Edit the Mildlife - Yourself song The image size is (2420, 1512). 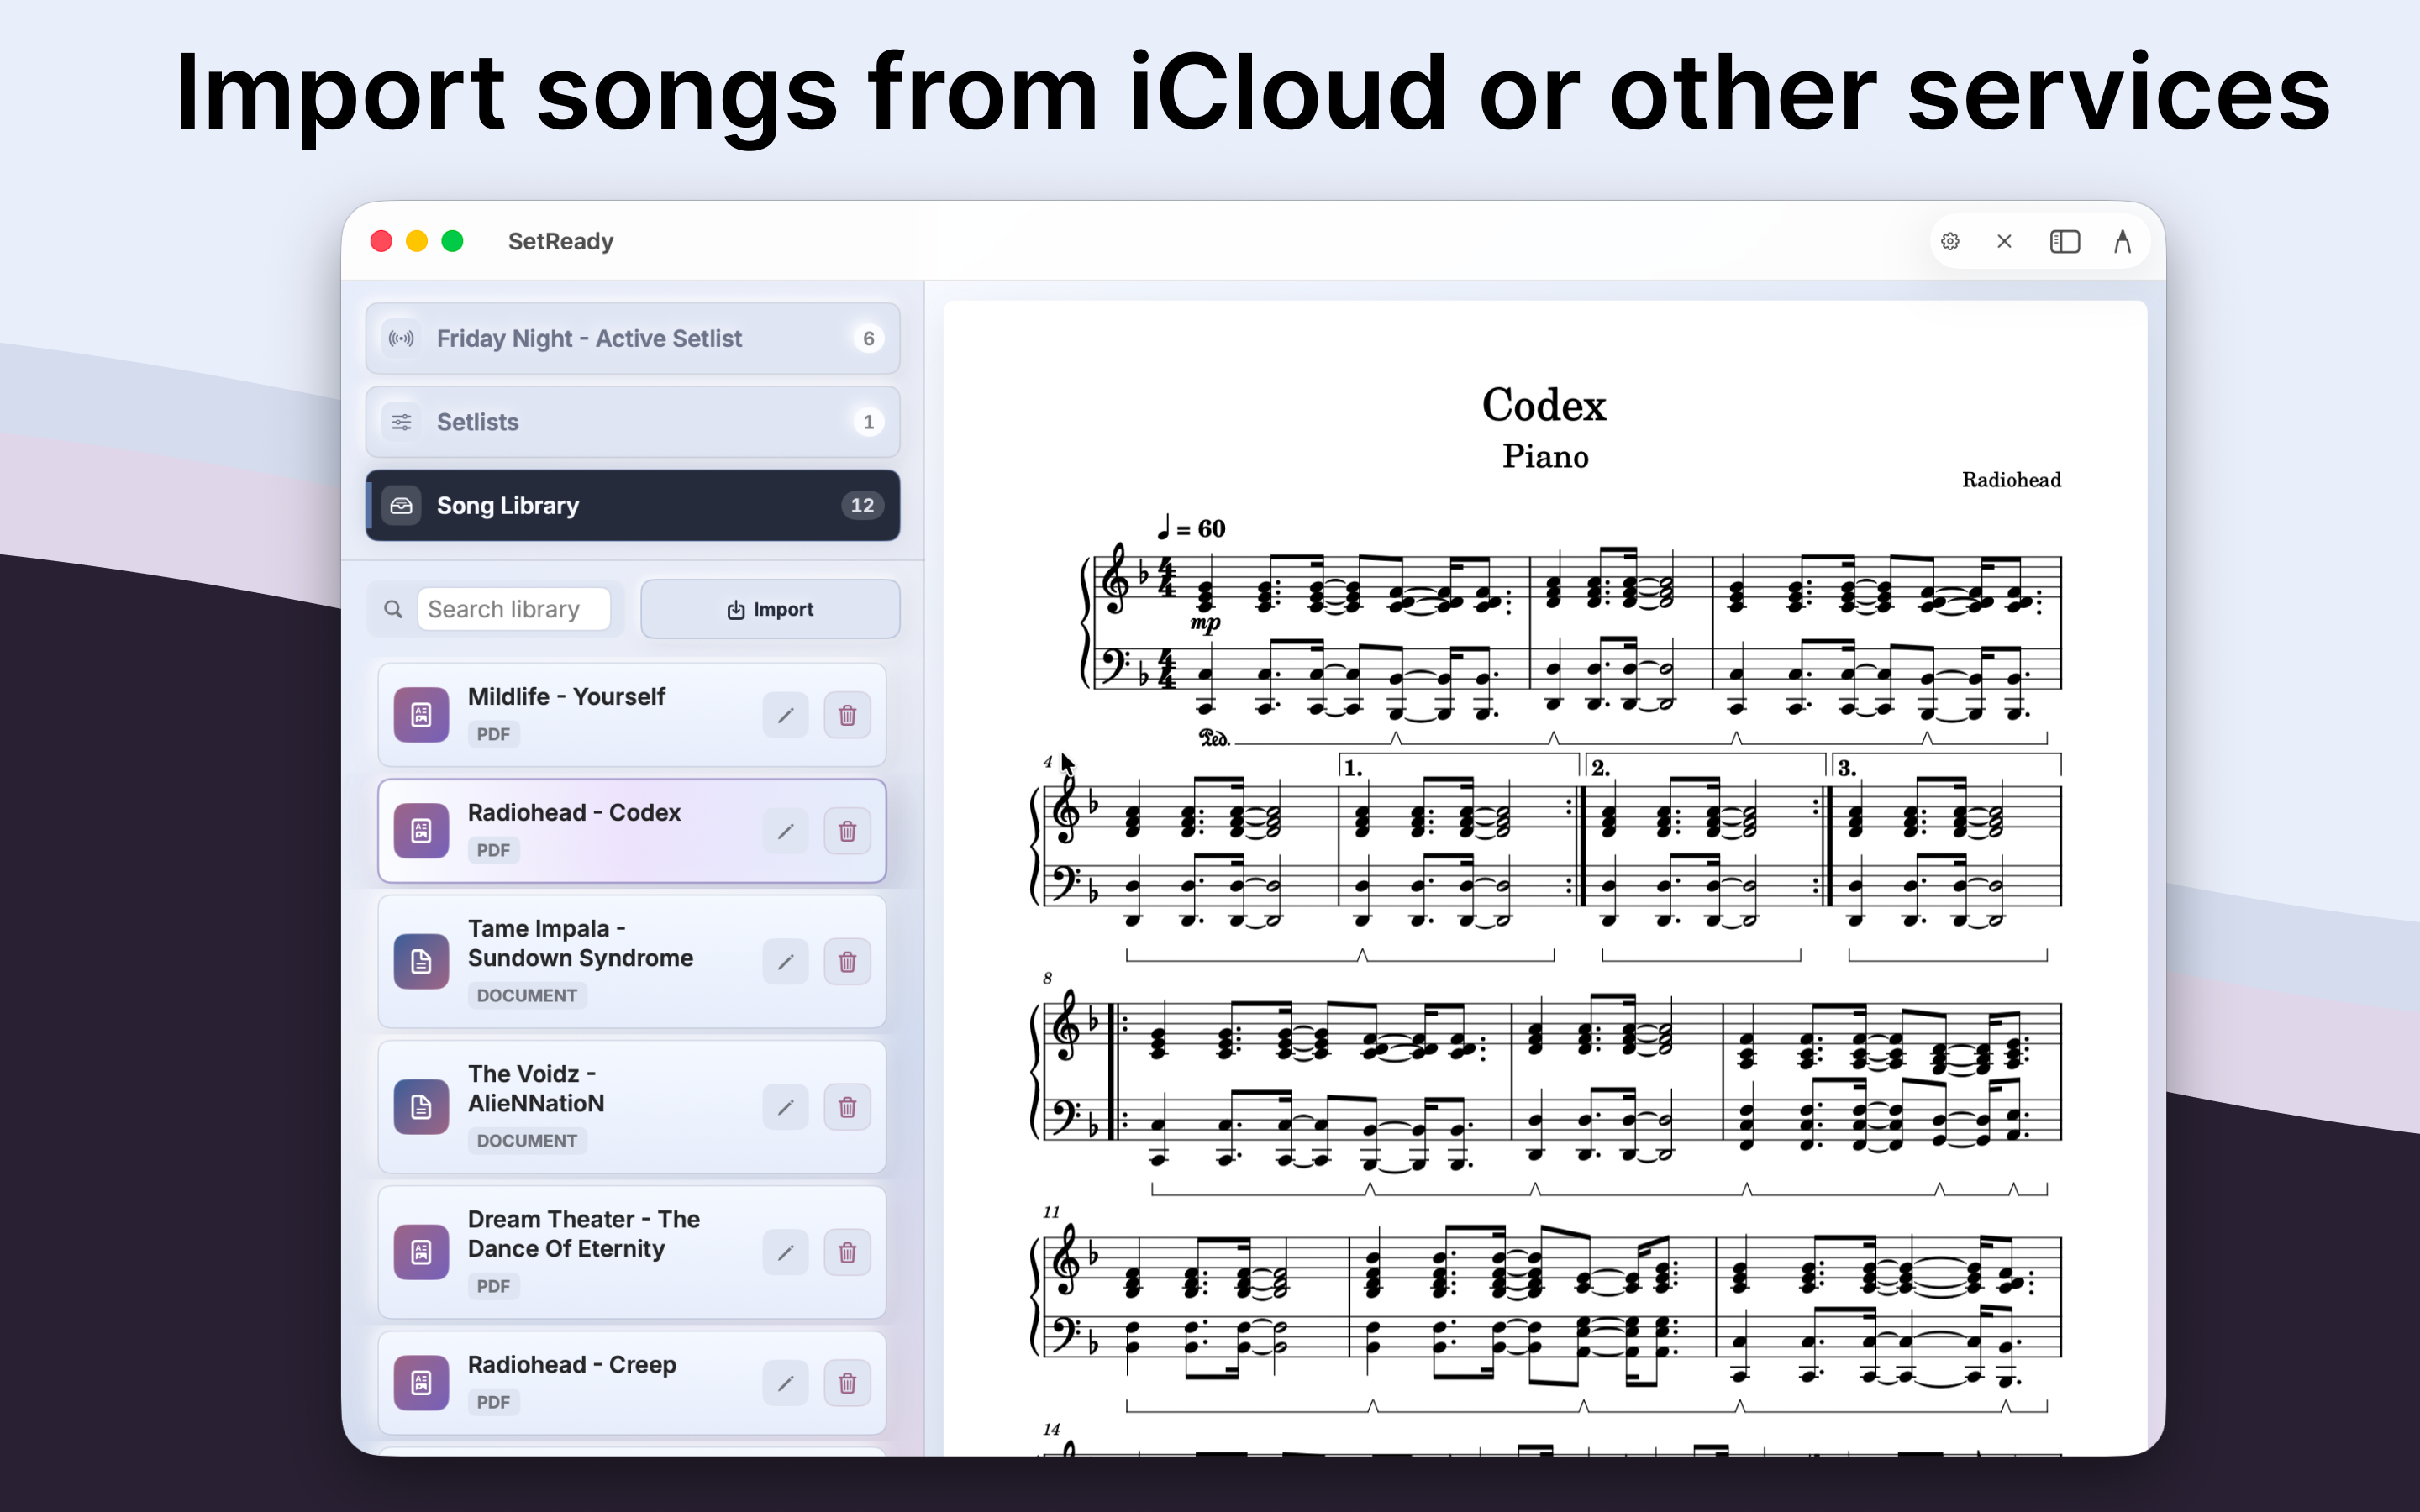(x=785, y=715)
